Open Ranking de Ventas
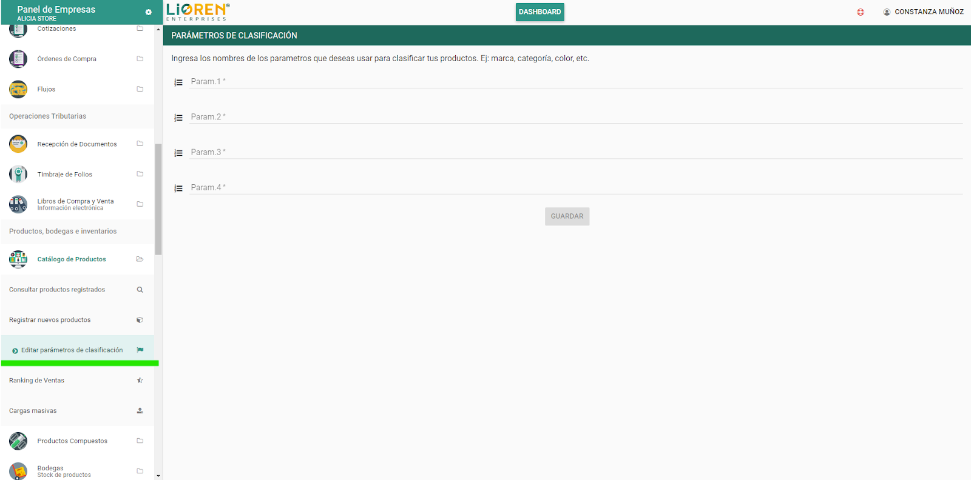This screenshot has width=971, height=480. (x=77, y=380)
